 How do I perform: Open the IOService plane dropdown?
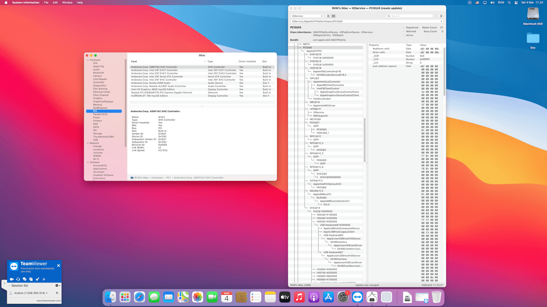[307, 16]
